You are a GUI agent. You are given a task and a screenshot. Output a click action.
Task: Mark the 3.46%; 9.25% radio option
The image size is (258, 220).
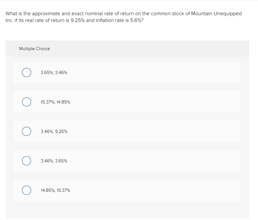click(x=27, y=131)
